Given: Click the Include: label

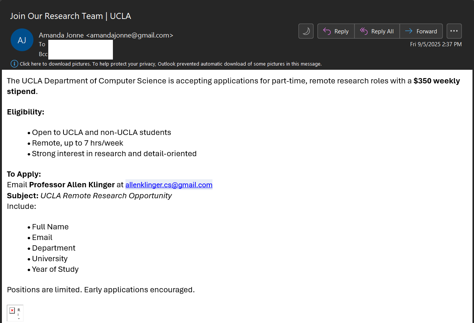Looking at the screenshot, I should click(x=21, y=206).
